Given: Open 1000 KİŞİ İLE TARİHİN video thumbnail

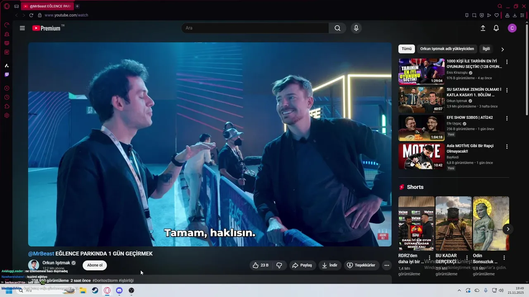Looking at the screenshot, I should 422,71.
